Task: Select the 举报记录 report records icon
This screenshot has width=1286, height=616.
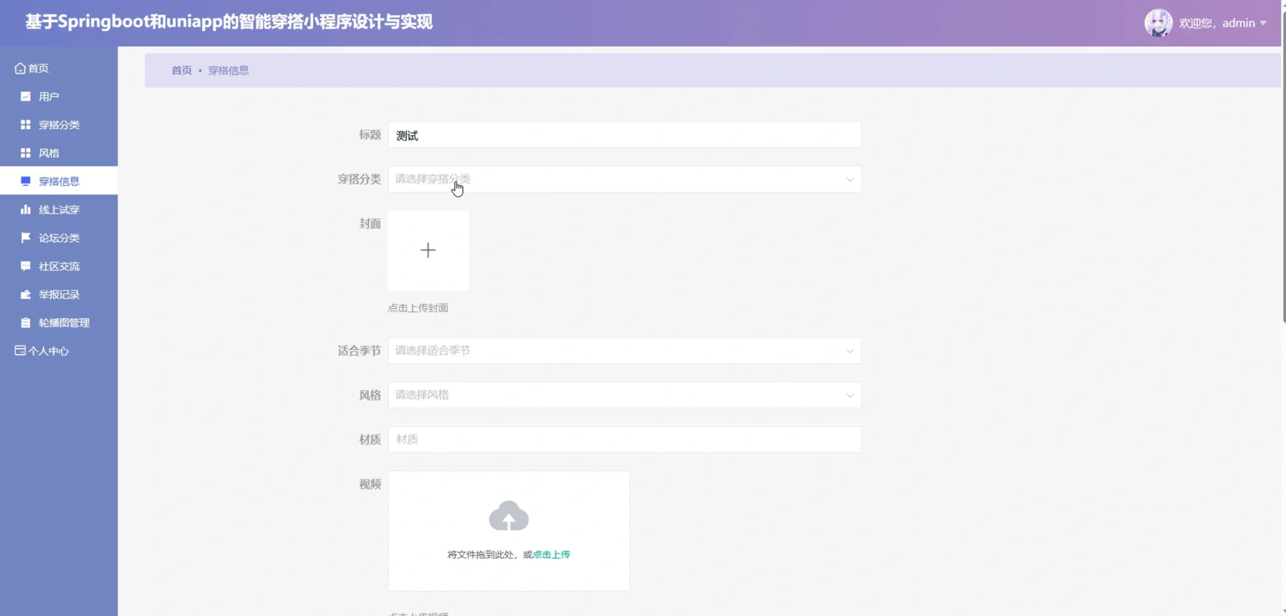Action: [25, 294]
